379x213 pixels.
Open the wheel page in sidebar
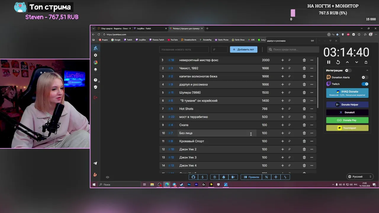click(95, 62)
